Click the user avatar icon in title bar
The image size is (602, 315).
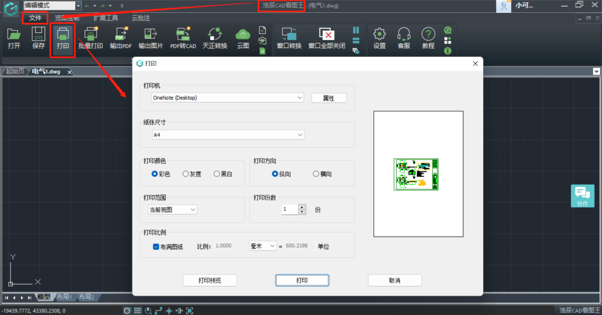pos(504,6)
